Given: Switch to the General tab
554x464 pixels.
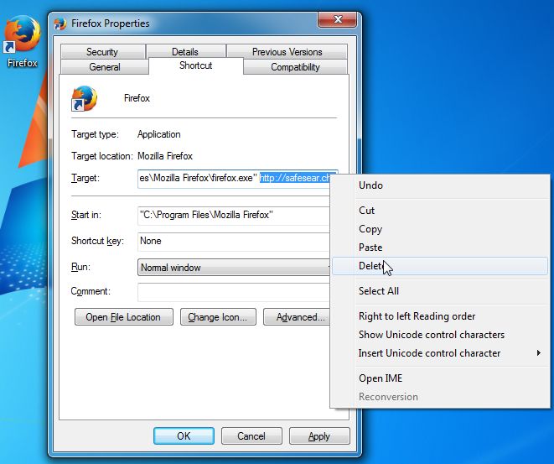Looking at the screenshot, I should 104,67.
